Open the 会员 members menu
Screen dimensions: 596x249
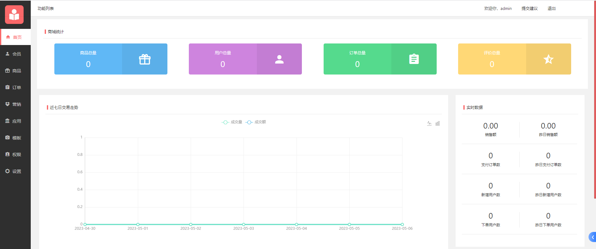coord(16,54)
